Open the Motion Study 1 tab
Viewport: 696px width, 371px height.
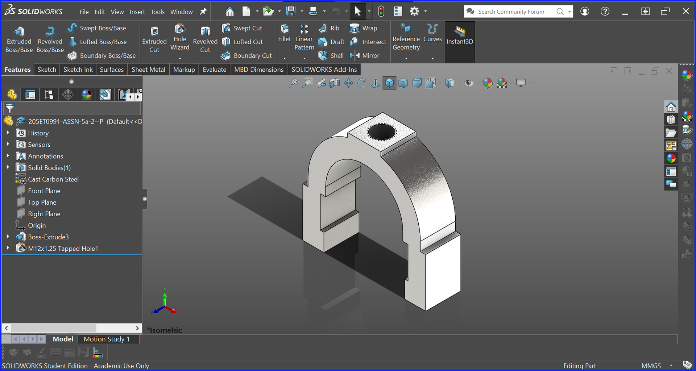[107, 339]
